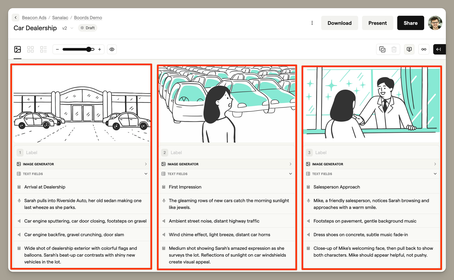Toggle the eye visibility button
This screenshot has width=454, height=280.
[x=112, y=49]
